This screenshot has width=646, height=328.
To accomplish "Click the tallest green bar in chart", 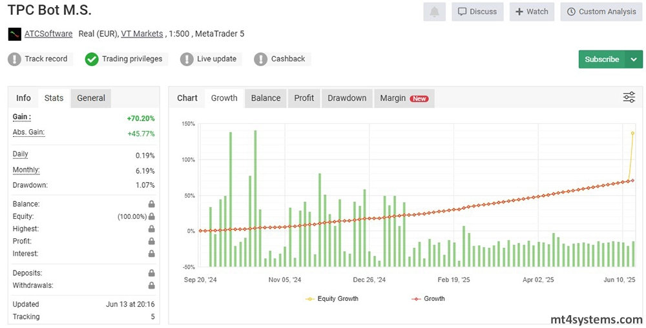I will pos(255,194).
